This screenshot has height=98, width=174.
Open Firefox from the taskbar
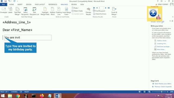[42, 96]
